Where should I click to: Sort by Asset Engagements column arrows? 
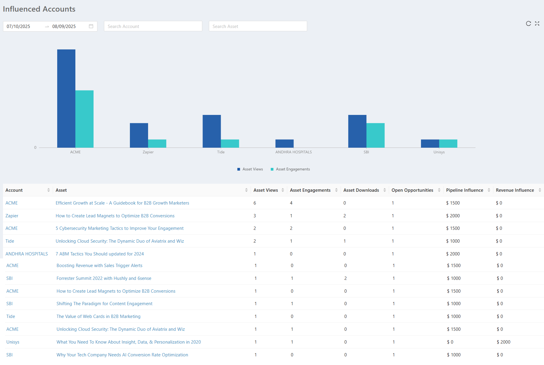click(x=336, y=190)
